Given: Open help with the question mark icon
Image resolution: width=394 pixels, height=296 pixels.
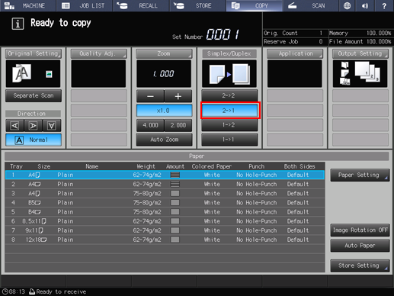Looking at the screenshot, I should click(x=384, y=5).
